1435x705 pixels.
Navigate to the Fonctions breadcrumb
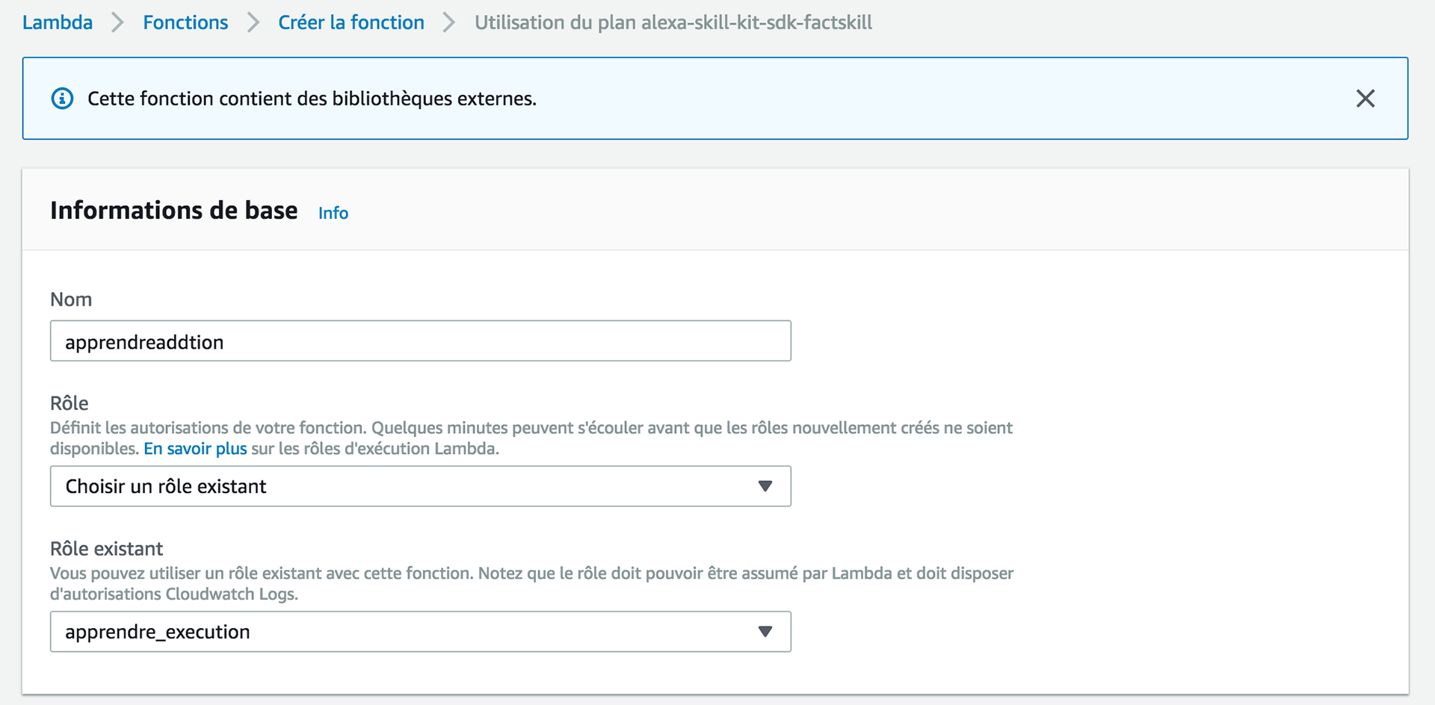pos(185,22)
